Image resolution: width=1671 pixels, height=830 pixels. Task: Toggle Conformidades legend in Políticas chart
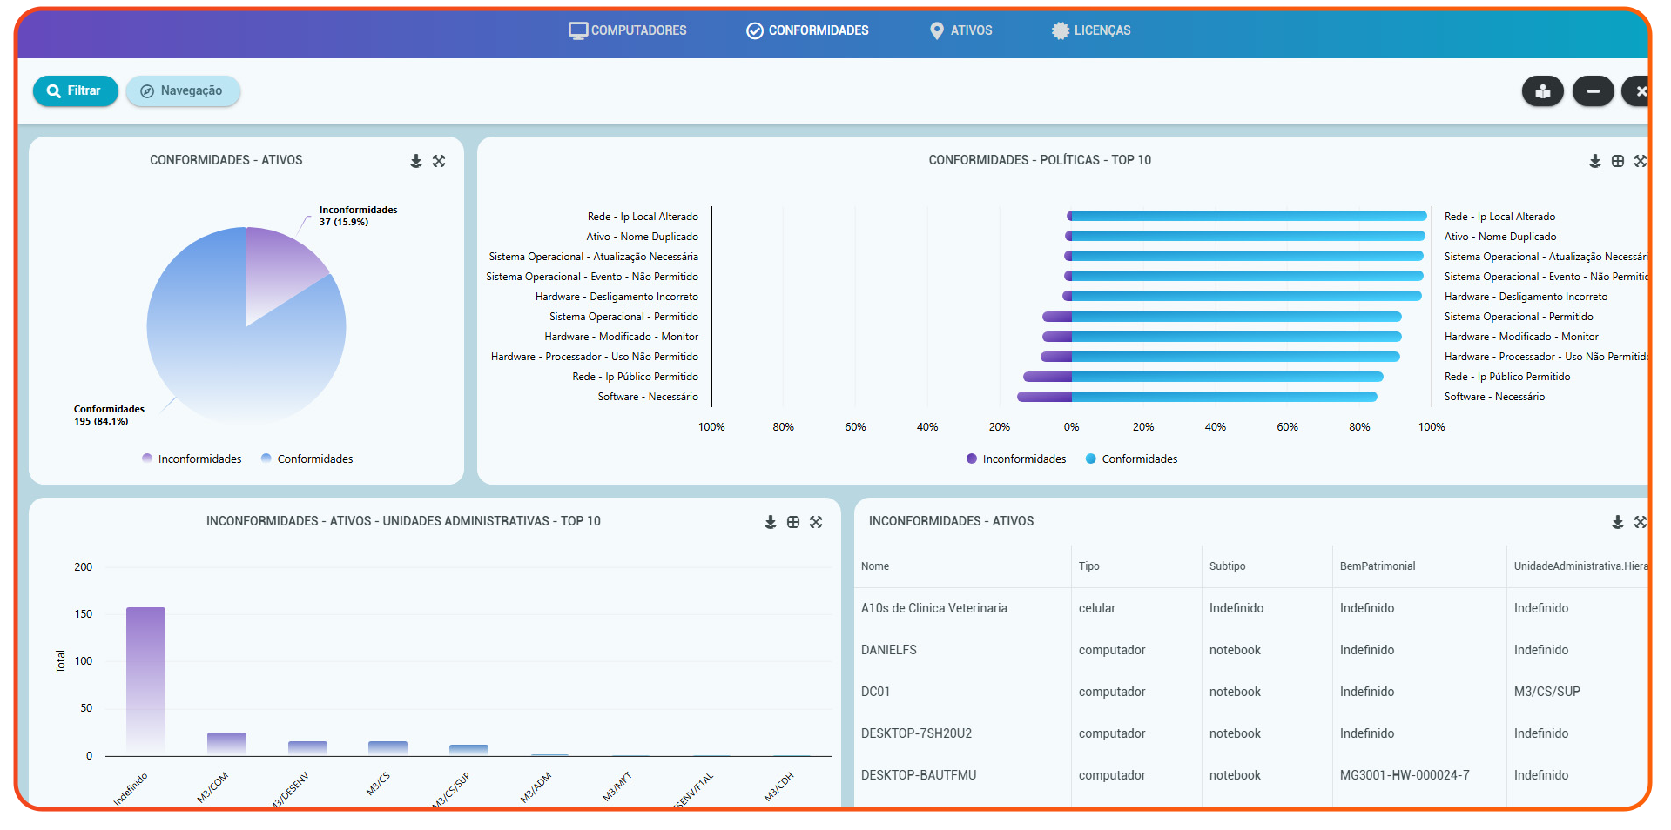[1131, 459]
